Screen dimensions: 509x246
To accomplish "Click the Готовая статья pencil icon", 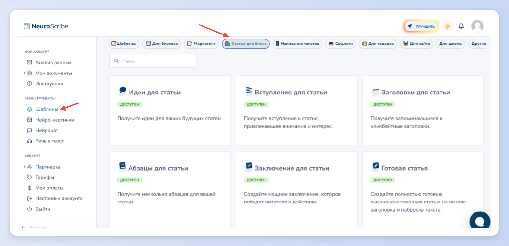I will (376, 166).
